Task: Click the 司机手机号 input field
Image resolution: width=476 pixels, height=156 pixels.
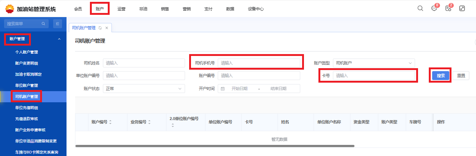Action: [x=259, y=63]
